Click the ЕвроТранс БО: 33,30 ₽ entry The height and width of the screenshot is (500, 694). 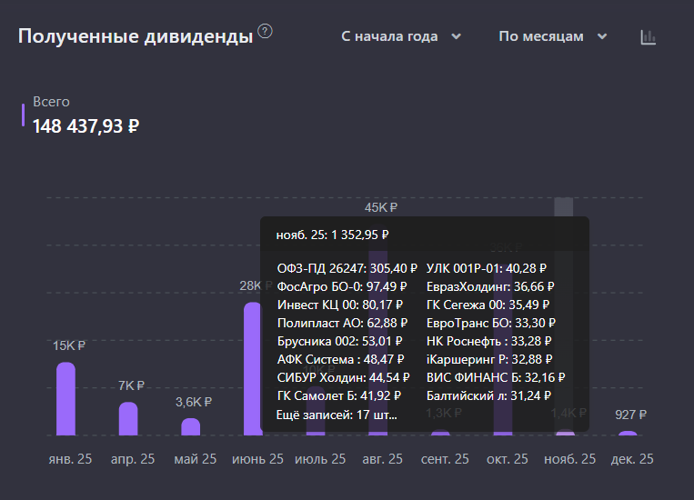click(491, 323)
